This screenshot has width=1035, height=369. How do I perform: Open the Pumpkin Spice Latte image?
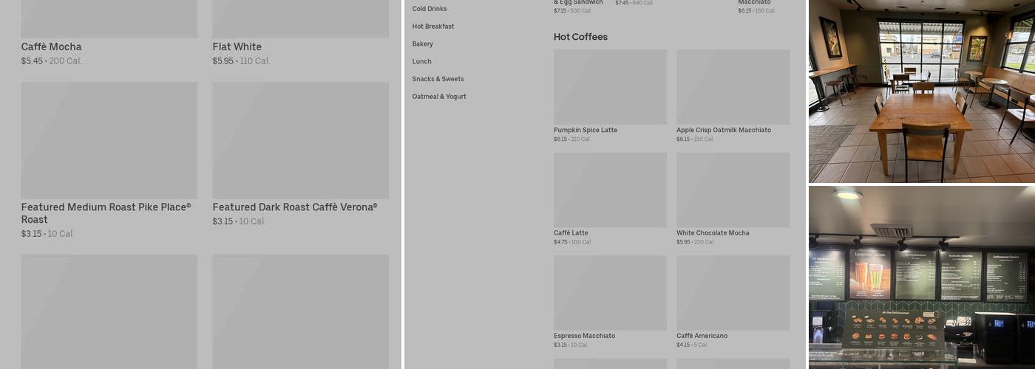611,87
